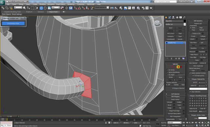Toggle the Split checkbox
Image resolution: width=210 pixels, height=127 pixels.
pyautogui.click(x=199, y=43)
